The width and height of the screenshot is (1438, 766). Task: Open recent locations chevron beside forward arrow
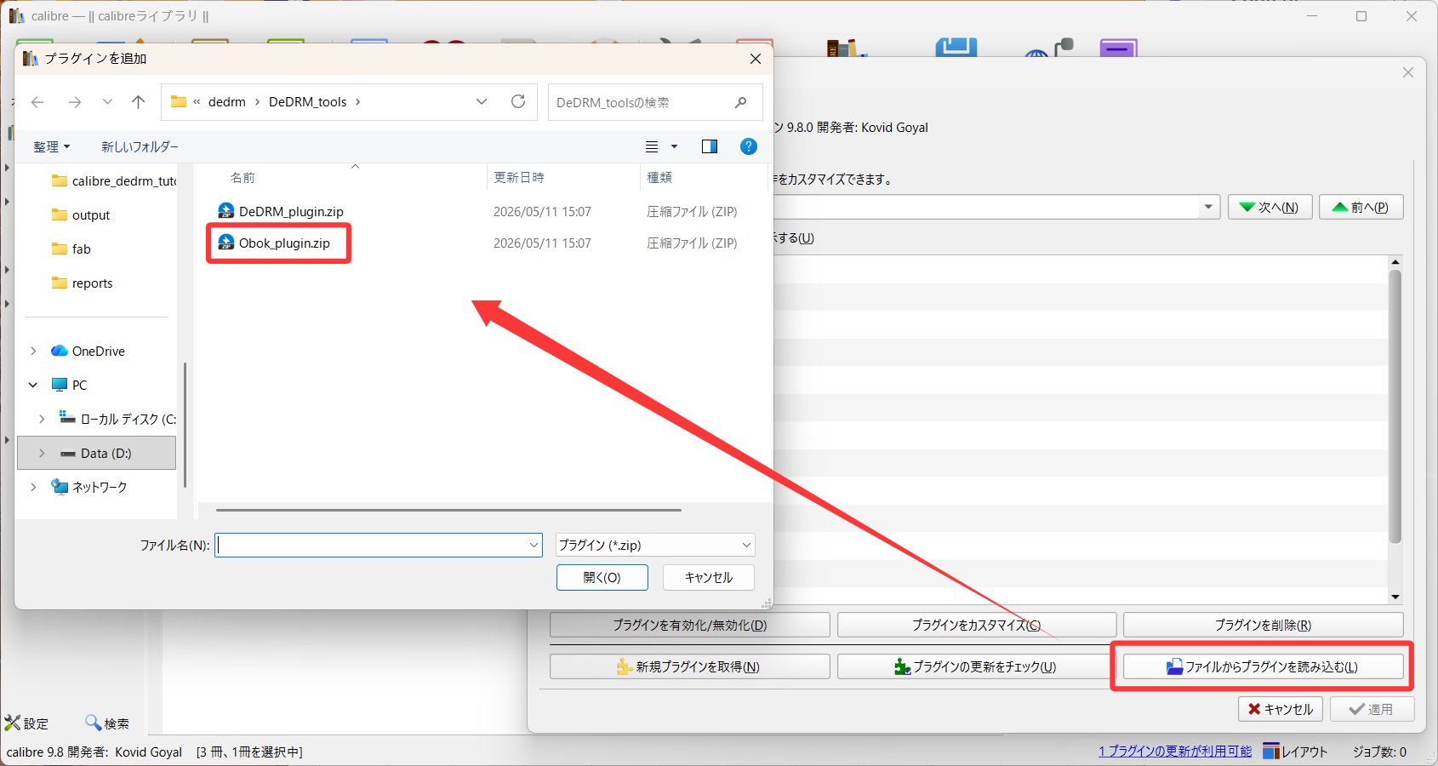(107, 102)
